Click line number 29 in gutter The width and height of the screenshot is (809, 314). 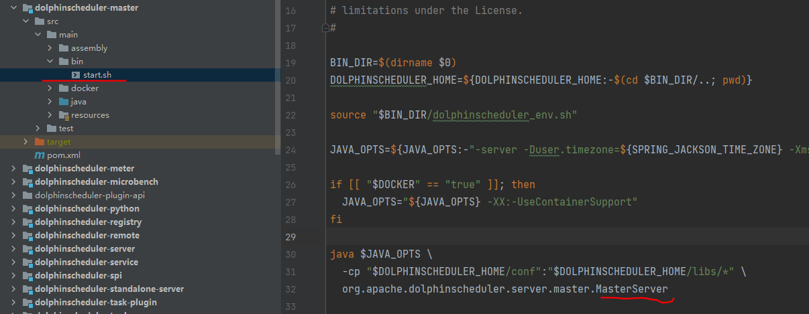[290, 237]
